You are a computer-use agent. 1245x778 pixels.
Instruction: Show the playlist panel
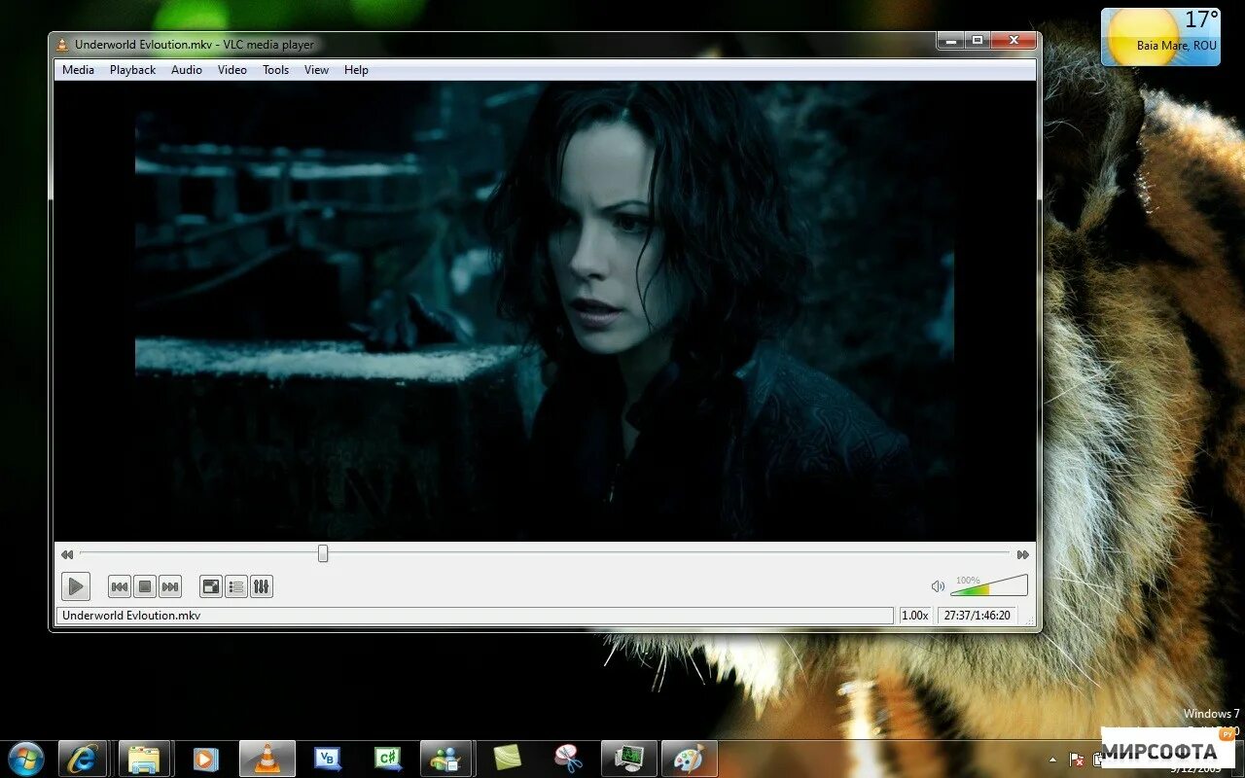pos(236,586)
